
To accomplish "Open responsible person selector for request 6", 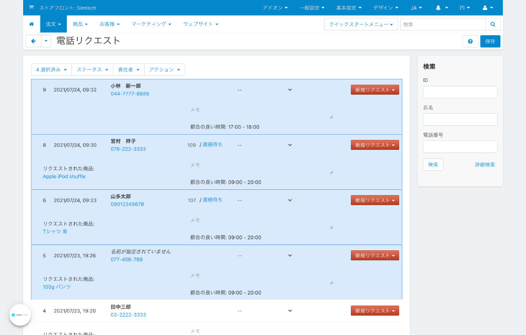I will (265, 200).
